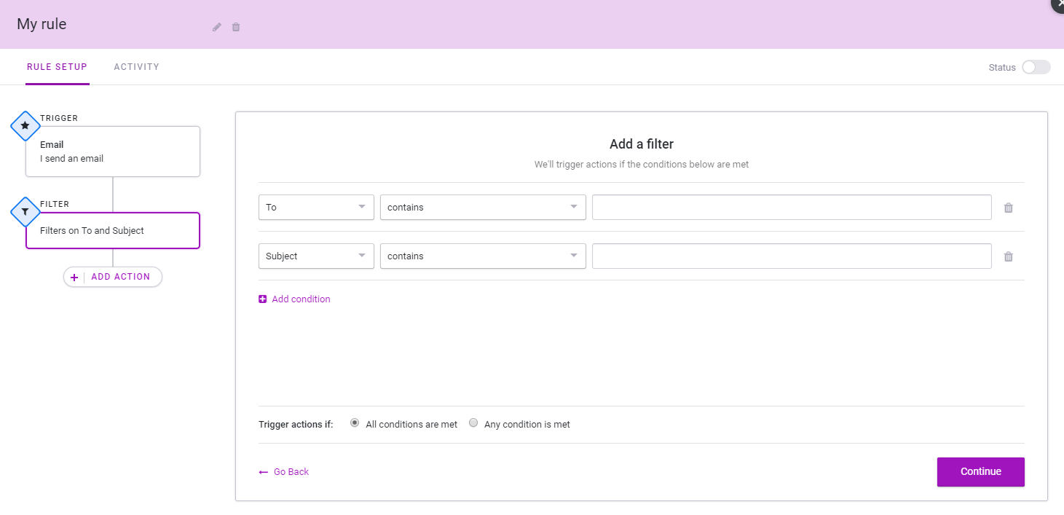The height and width of the screenshot is (515, 1064).
Task: Click the left arrow icon beside Go Back
Action: click(x=264, y=472)
